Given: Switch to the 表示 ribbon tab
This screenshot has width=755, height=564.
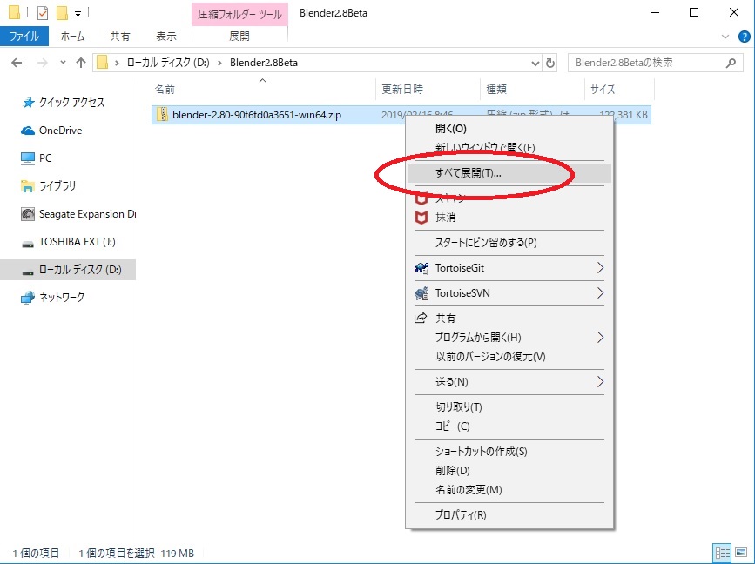Looking at the screenshot, I should 166,36.
